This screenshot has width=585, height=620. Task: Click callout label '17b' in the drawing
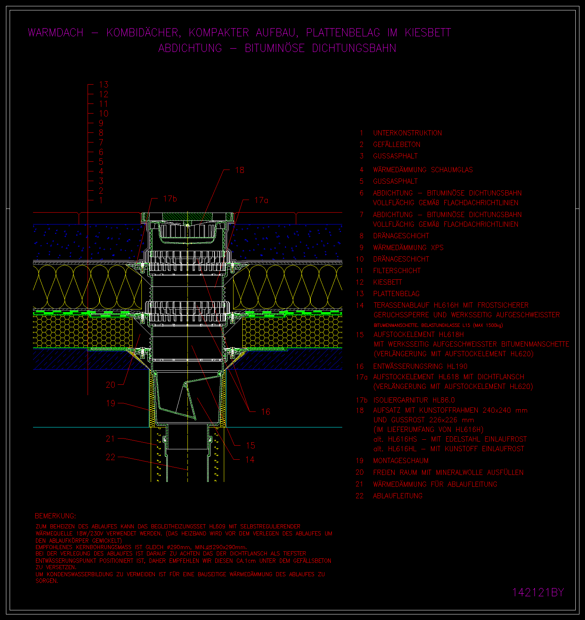pos(170,199)
